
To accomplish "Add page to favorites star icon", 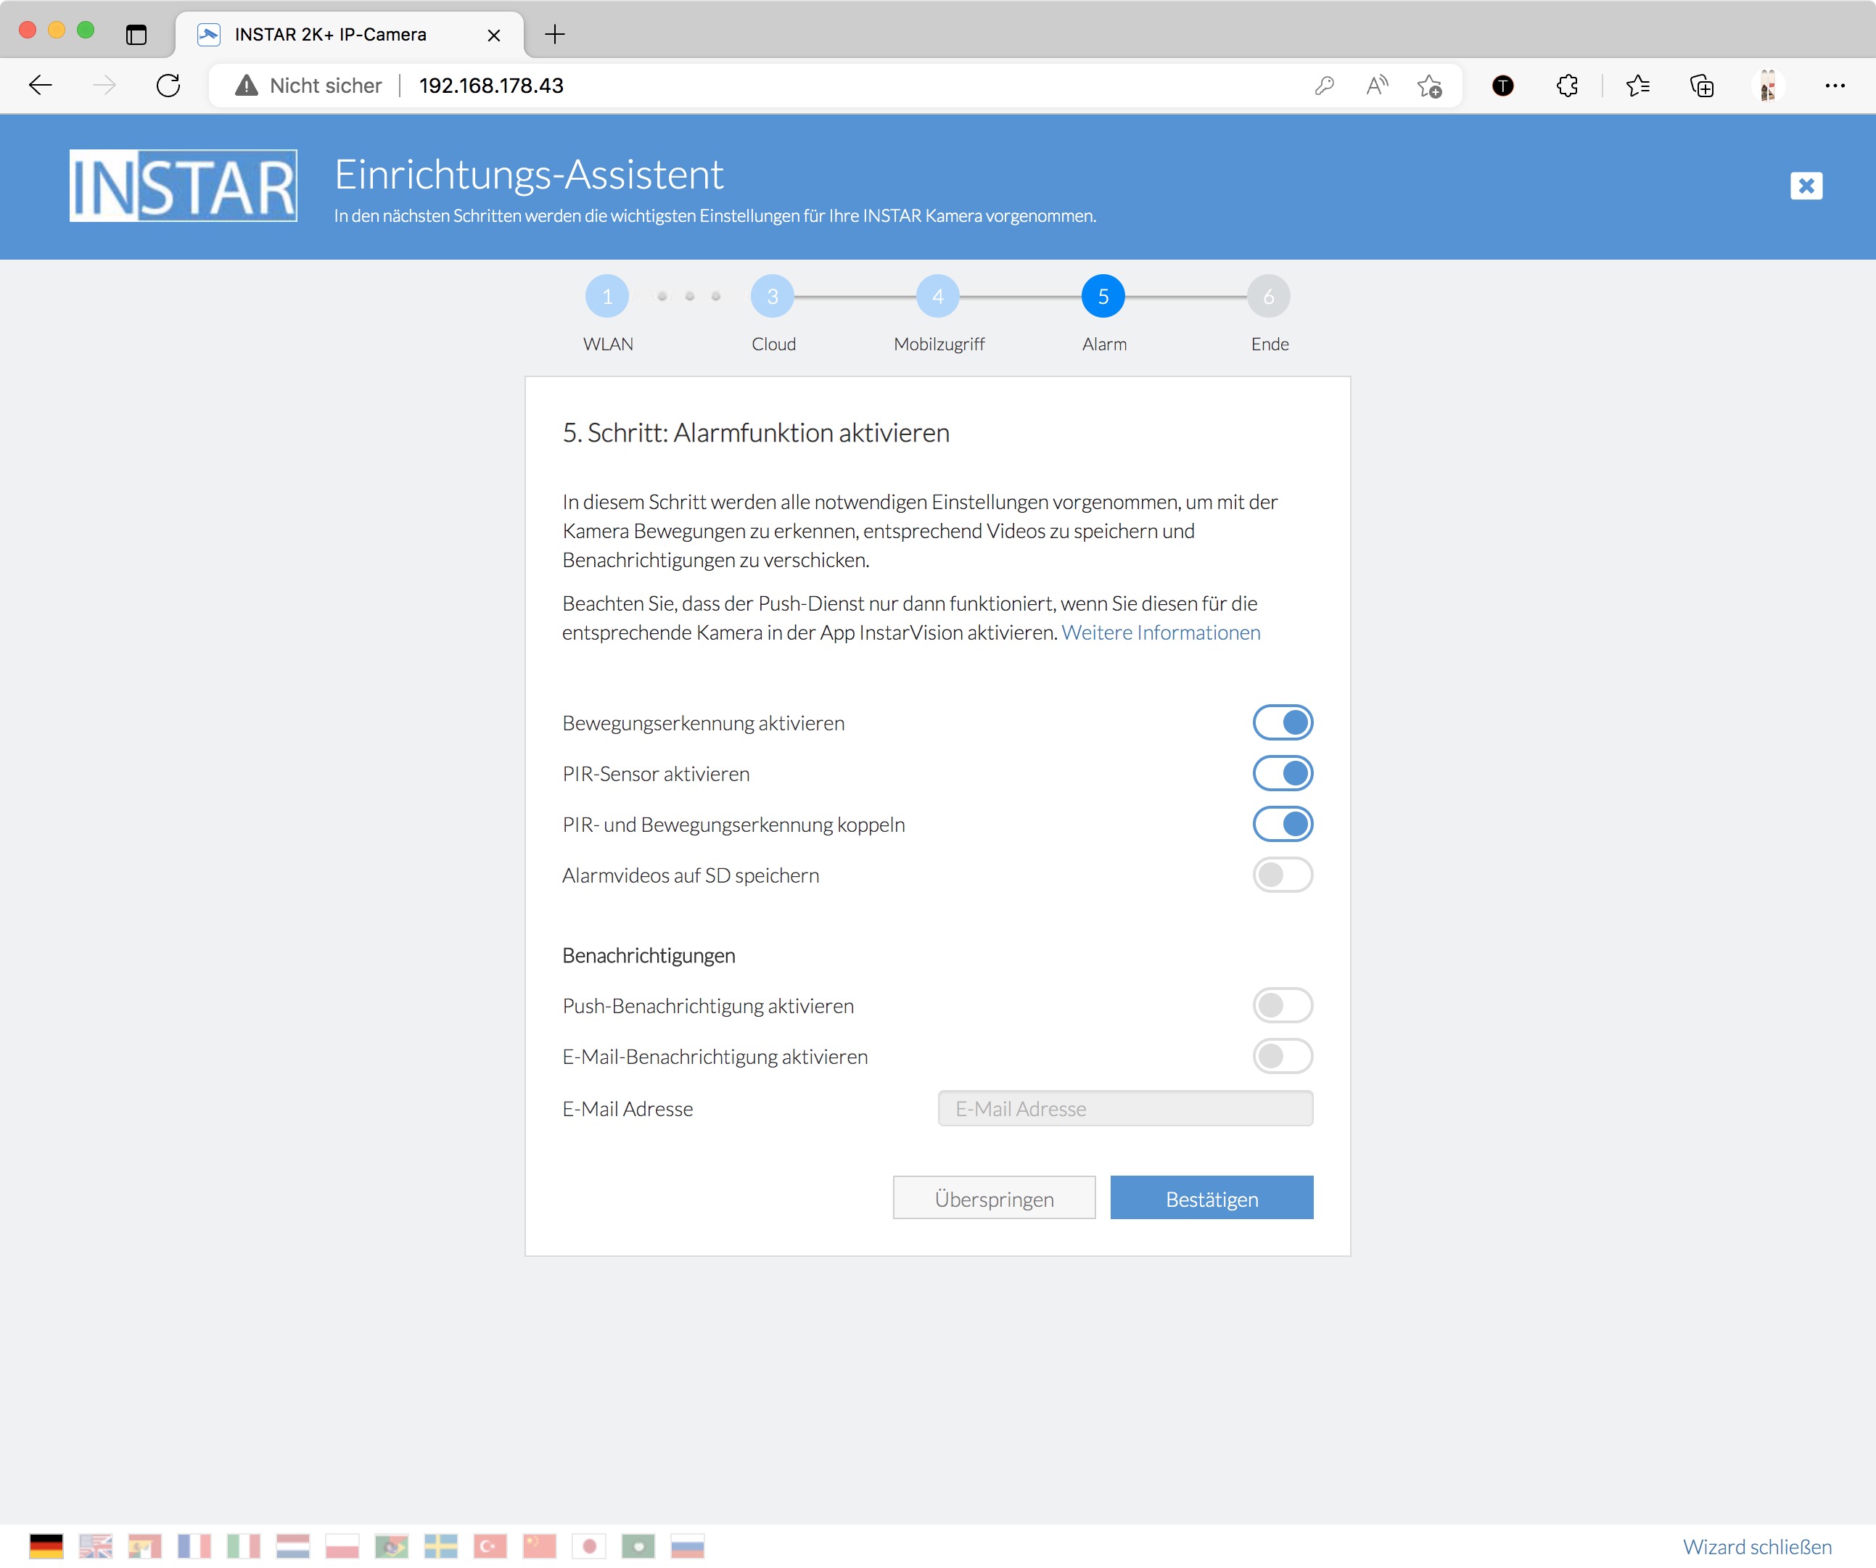I will [x=1428, y=86].
